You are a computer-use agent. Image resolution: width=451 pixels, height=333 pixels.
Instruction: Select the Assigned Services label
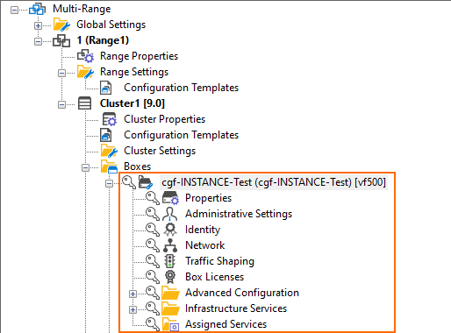coord(225,324)
